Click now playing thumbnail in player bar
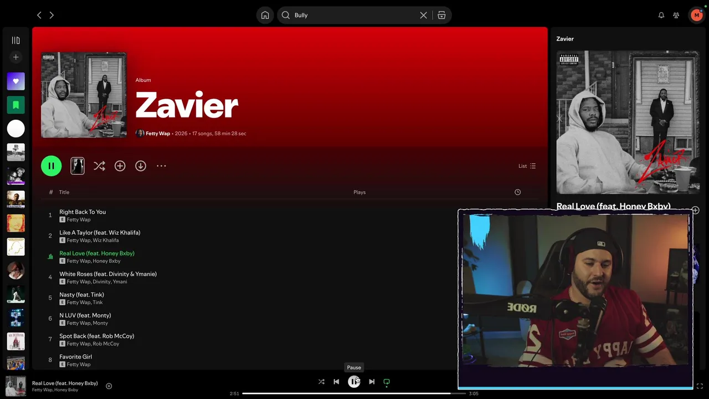709x399 pixels. coord(16,386)
